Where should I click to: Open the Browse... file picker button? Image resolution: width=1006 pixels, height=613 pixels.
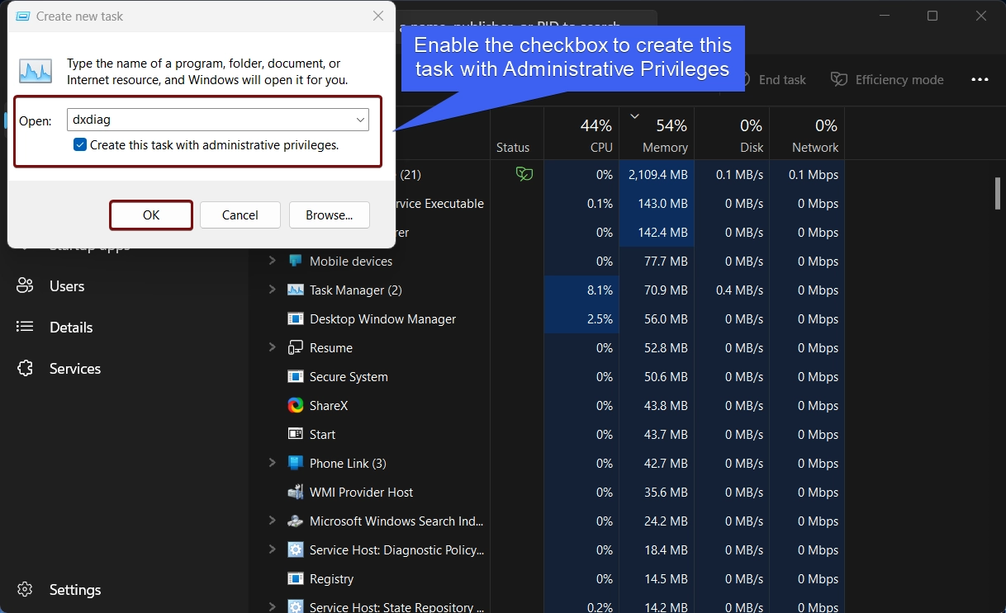pos(330,215)
